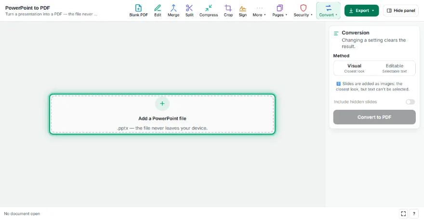Toggle Include hidden slides switch

click(x=410, y=102)
